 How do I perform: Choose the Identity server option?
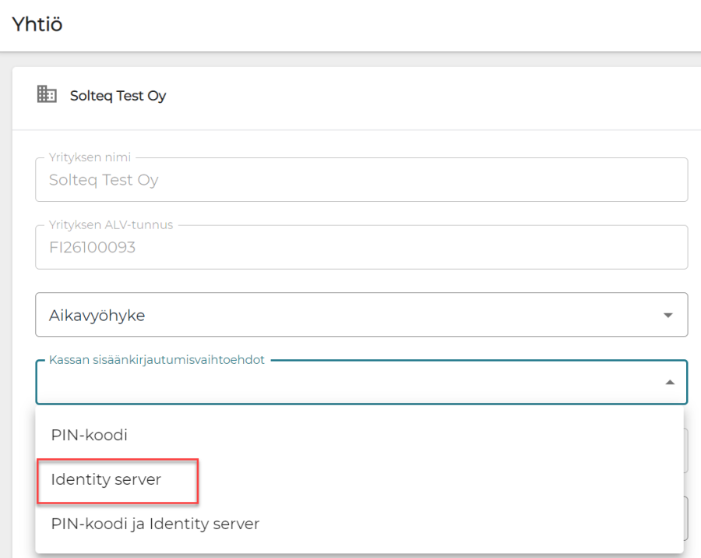(106, 479)
